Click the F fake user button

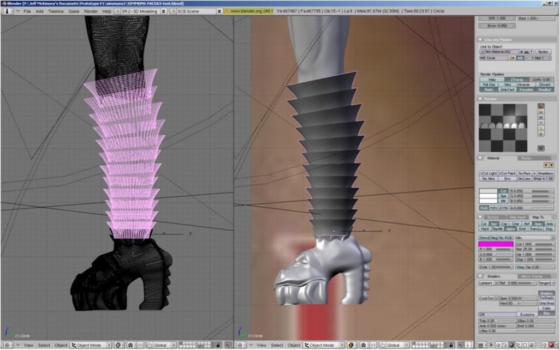tap(532, 52)
